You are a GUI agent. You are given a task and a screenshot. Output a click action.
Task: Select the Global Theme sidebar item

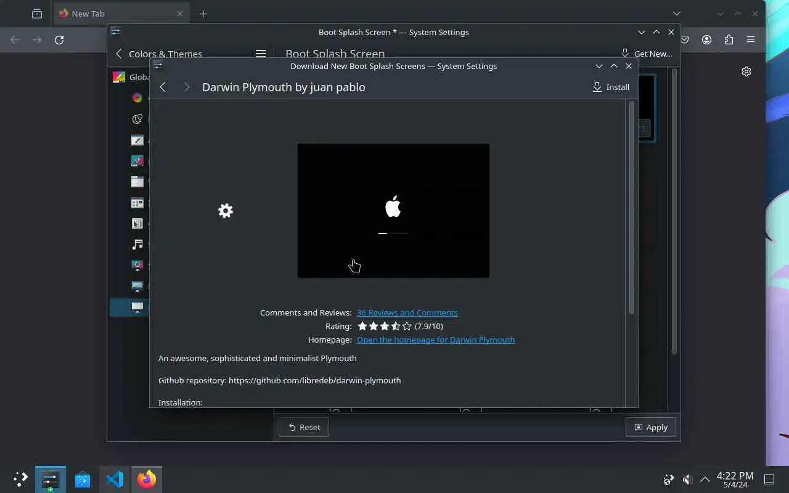130,77
